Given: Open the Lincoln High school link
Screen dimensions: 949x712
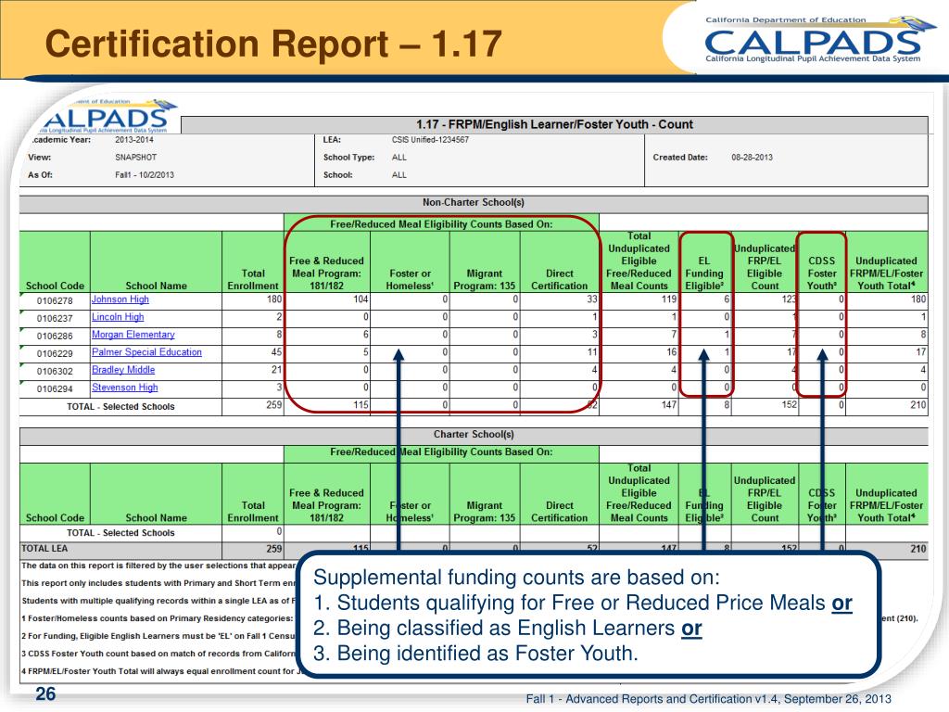Looking at the screenshot, I should coord(118,317).
